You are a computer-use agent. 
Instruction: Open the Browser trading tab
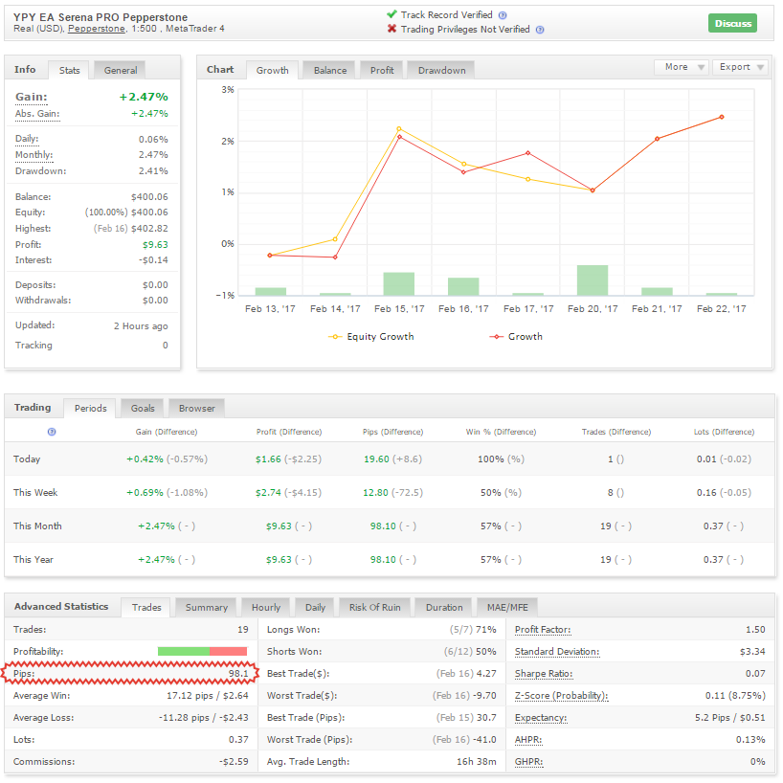tap(197, 409)
